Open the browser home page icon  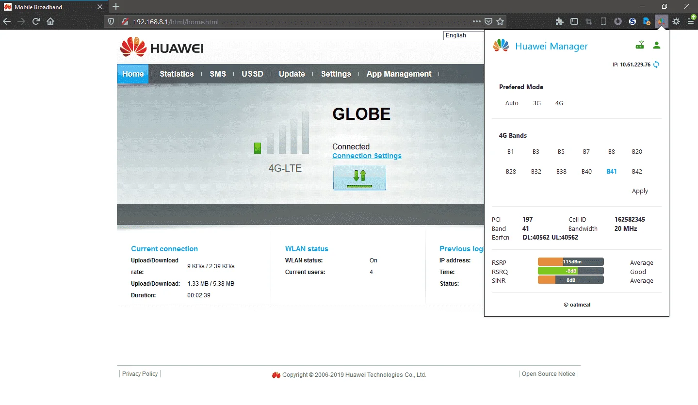coord(50,21)
